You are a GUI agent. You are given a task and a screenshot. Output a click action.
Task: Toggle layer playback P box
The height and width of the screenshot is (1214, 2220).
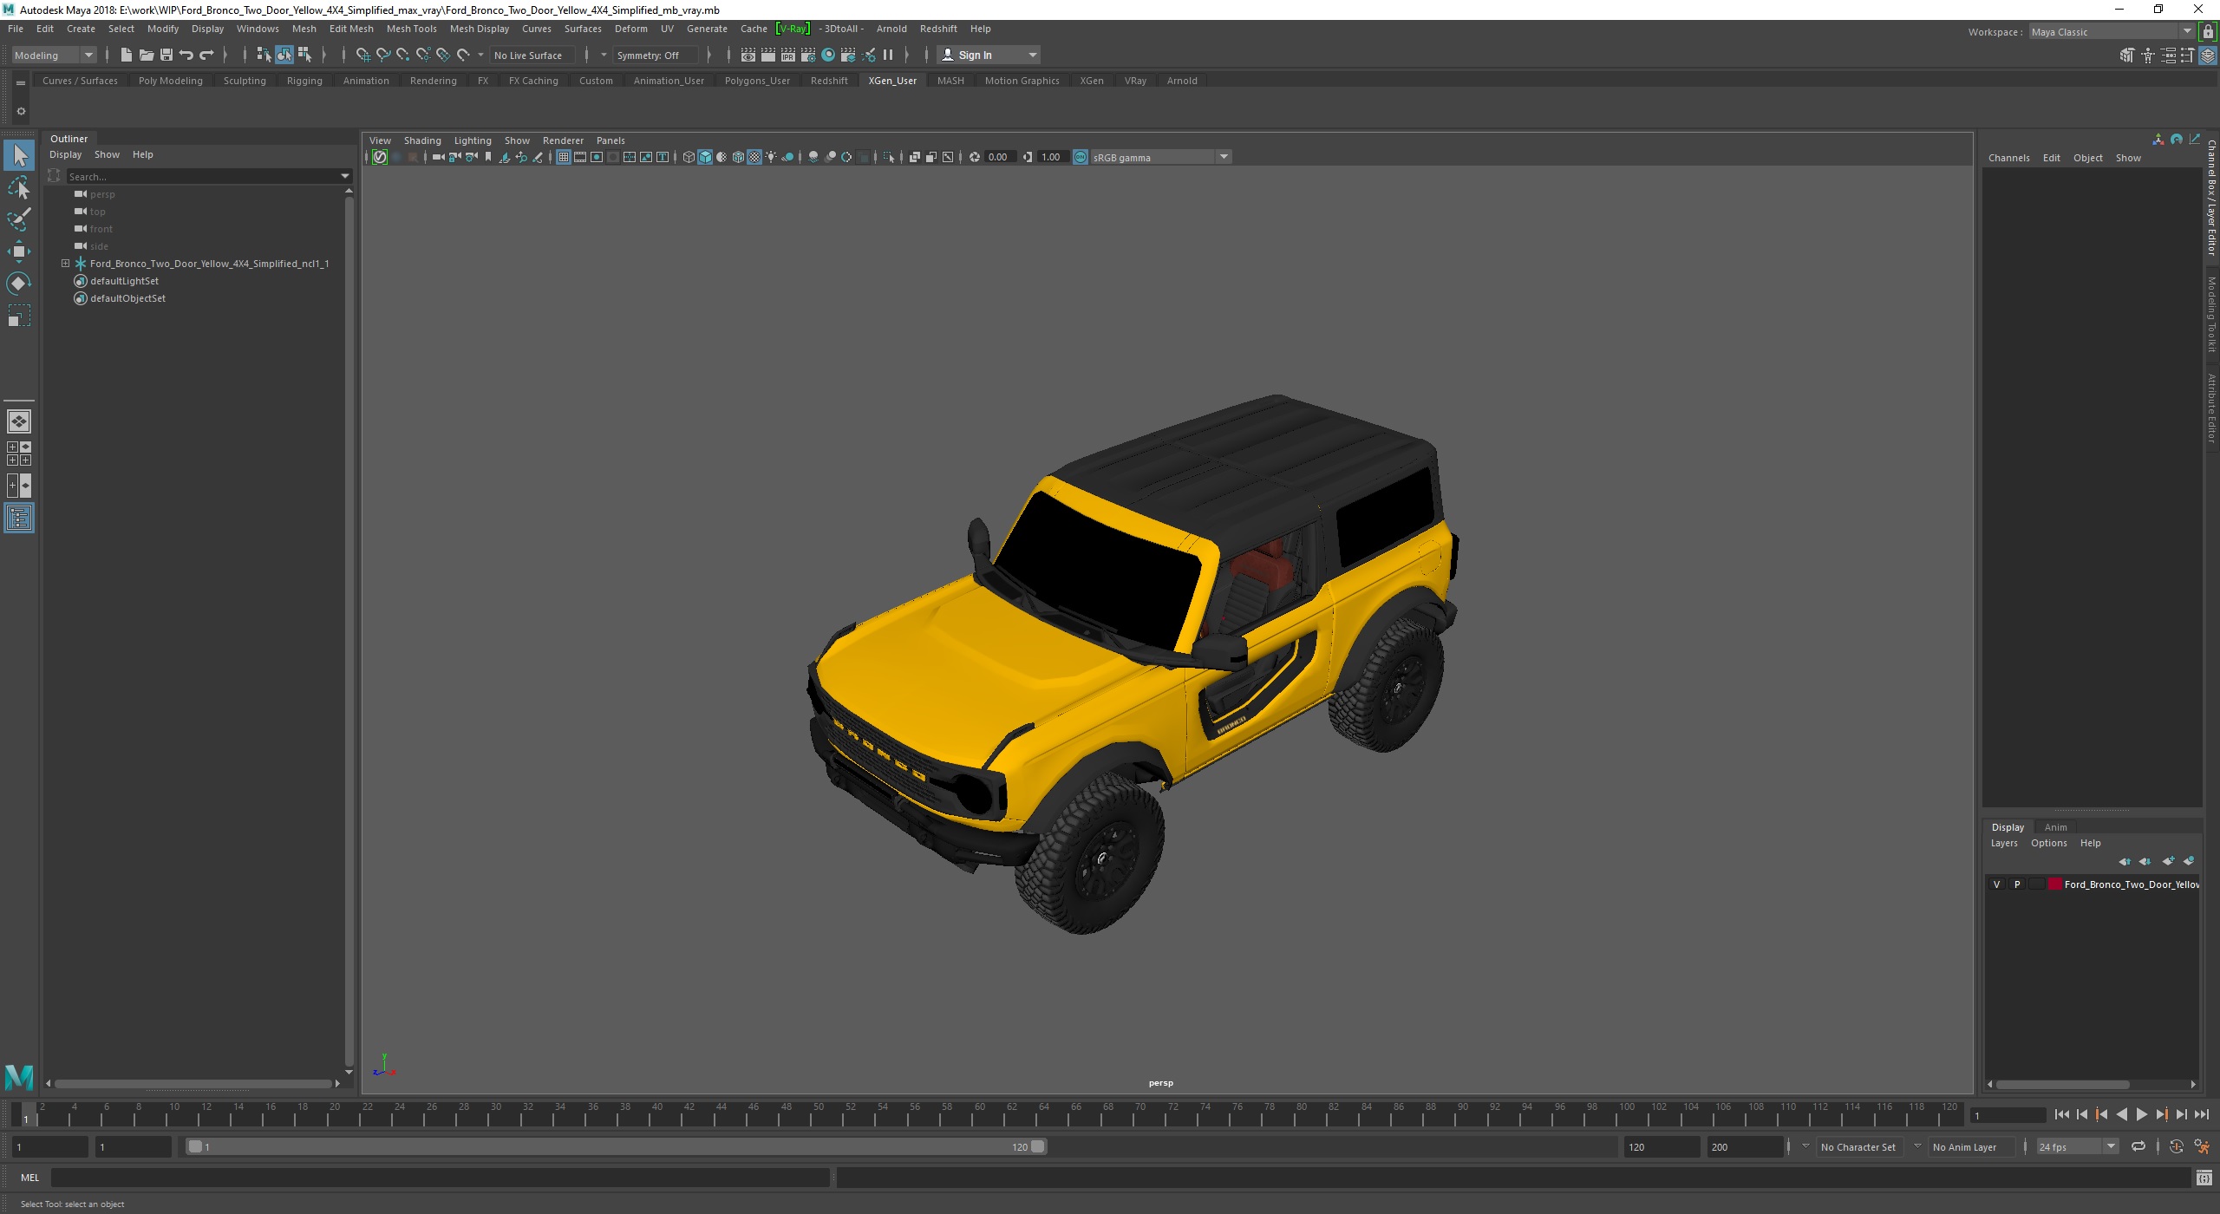[2017, 884]
